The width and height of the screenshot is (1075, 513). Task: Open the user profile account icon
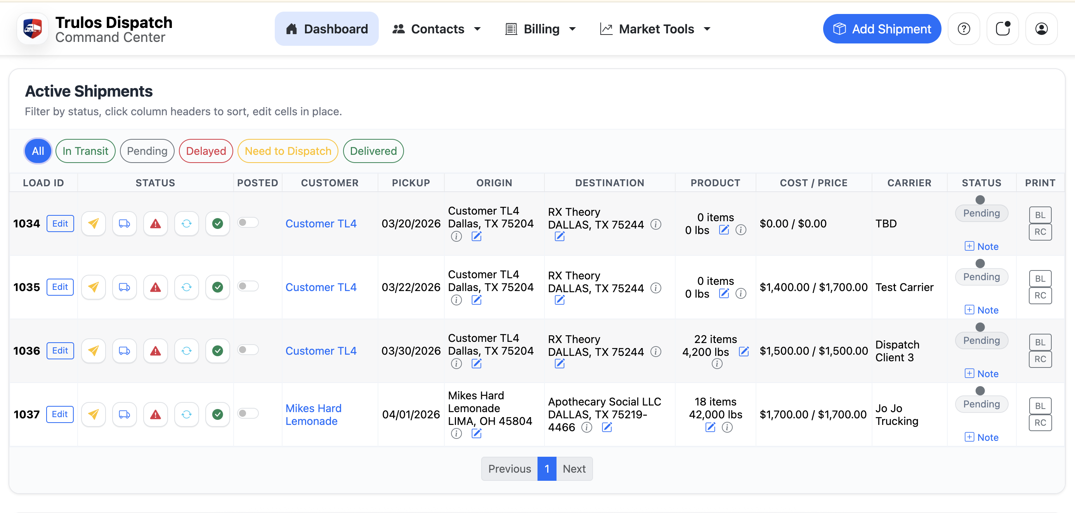point(1041,28)
